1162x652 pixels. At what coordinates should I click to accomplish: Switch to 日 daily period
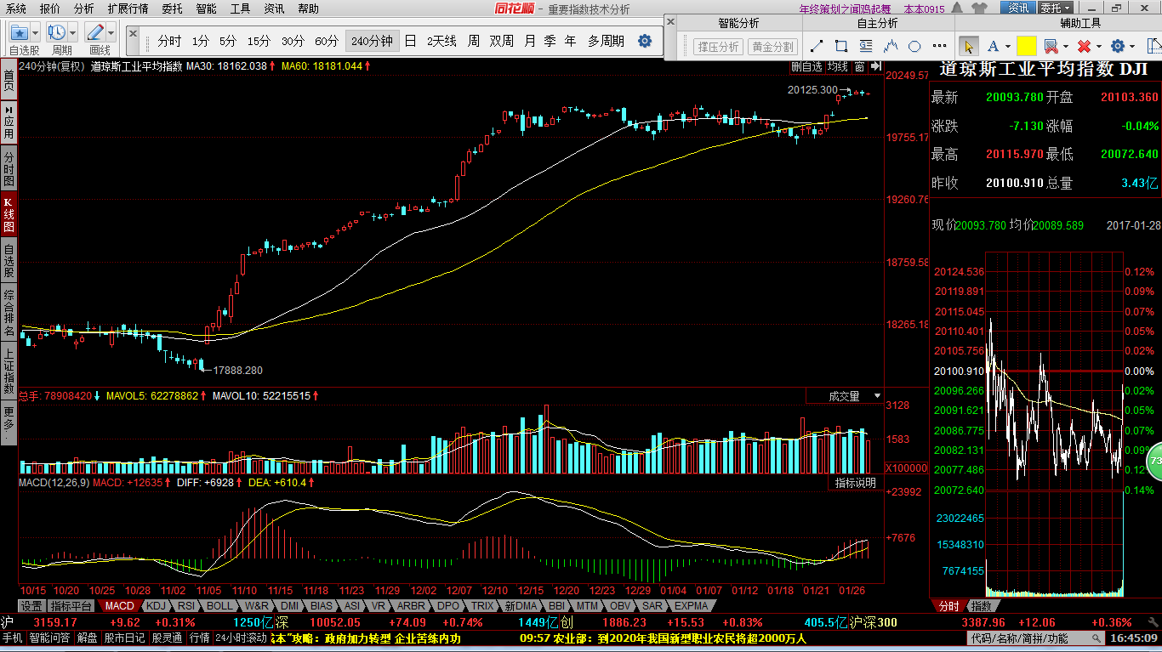(411, 41)
